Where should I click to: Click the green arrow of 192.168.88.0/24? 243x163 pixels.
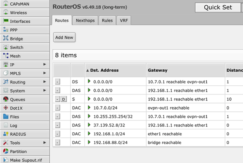(x=89, y=142)
